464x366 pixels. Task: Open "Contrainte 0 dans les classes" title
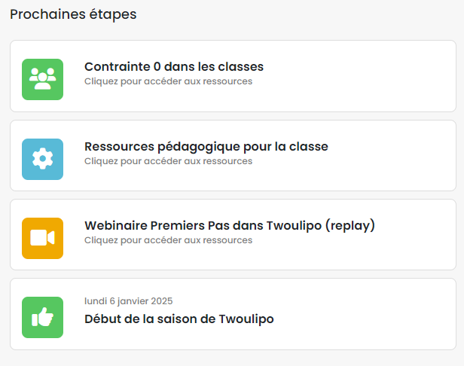click(x=174, y=66)
